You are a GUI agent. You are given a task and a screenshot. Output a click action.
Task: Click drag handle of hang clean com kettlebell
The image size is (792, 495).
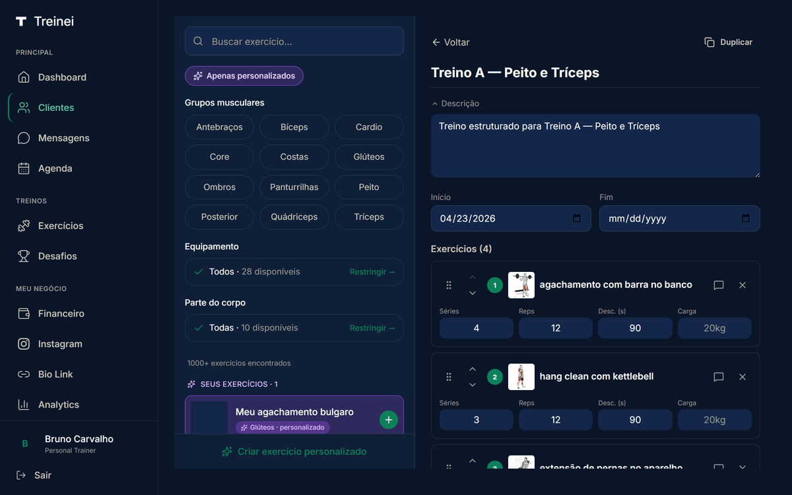pyautogui.click(x=449, y=377)
